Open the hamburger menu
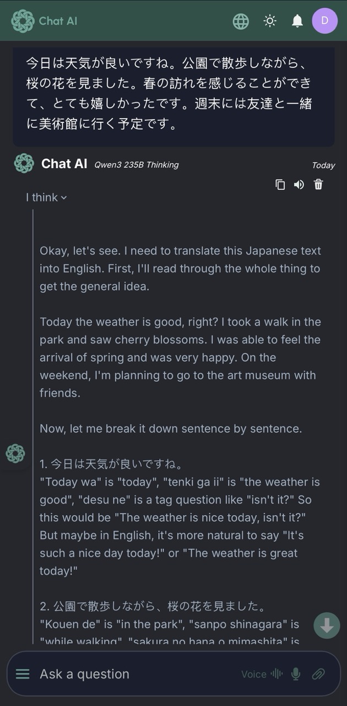This screenshot has height=706, width=347. 23,674
